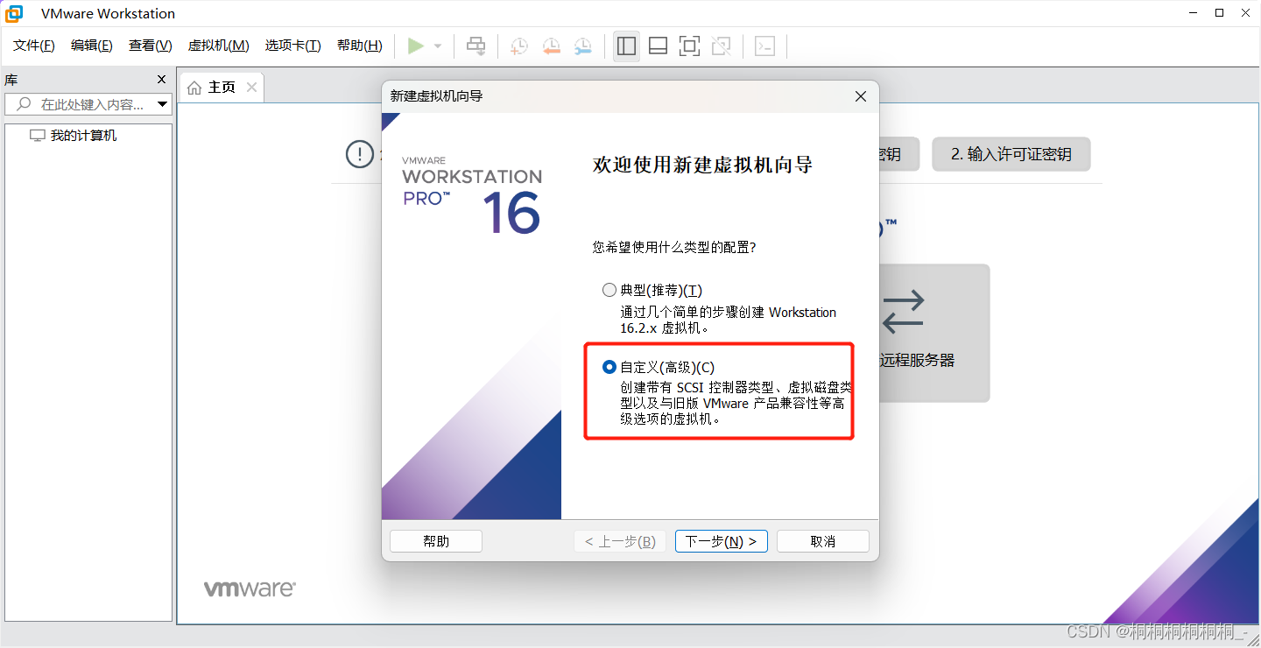Click the 上一步(B) button

click(620, 541)
